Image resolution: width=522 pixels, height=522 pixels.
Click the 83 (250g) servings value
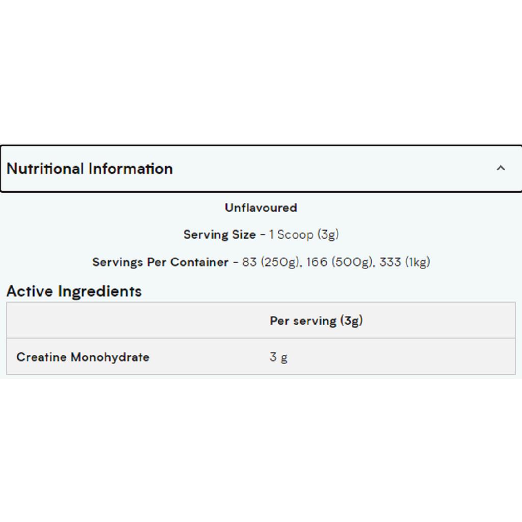coord(270,262)
